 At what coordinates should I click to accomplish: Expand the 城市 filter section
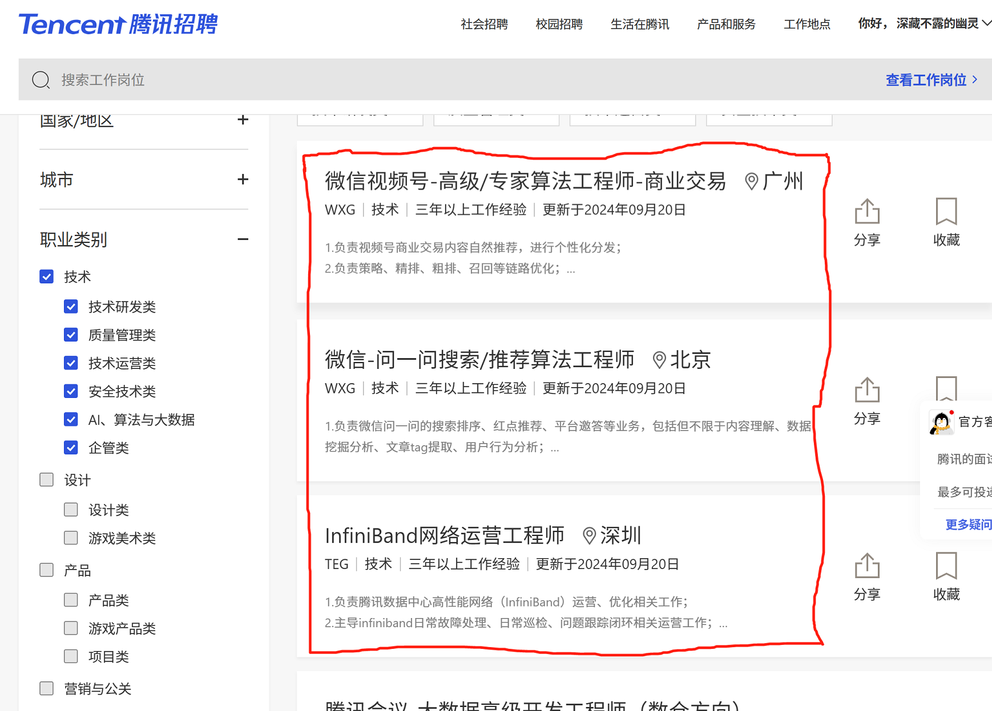pos(243,180)
